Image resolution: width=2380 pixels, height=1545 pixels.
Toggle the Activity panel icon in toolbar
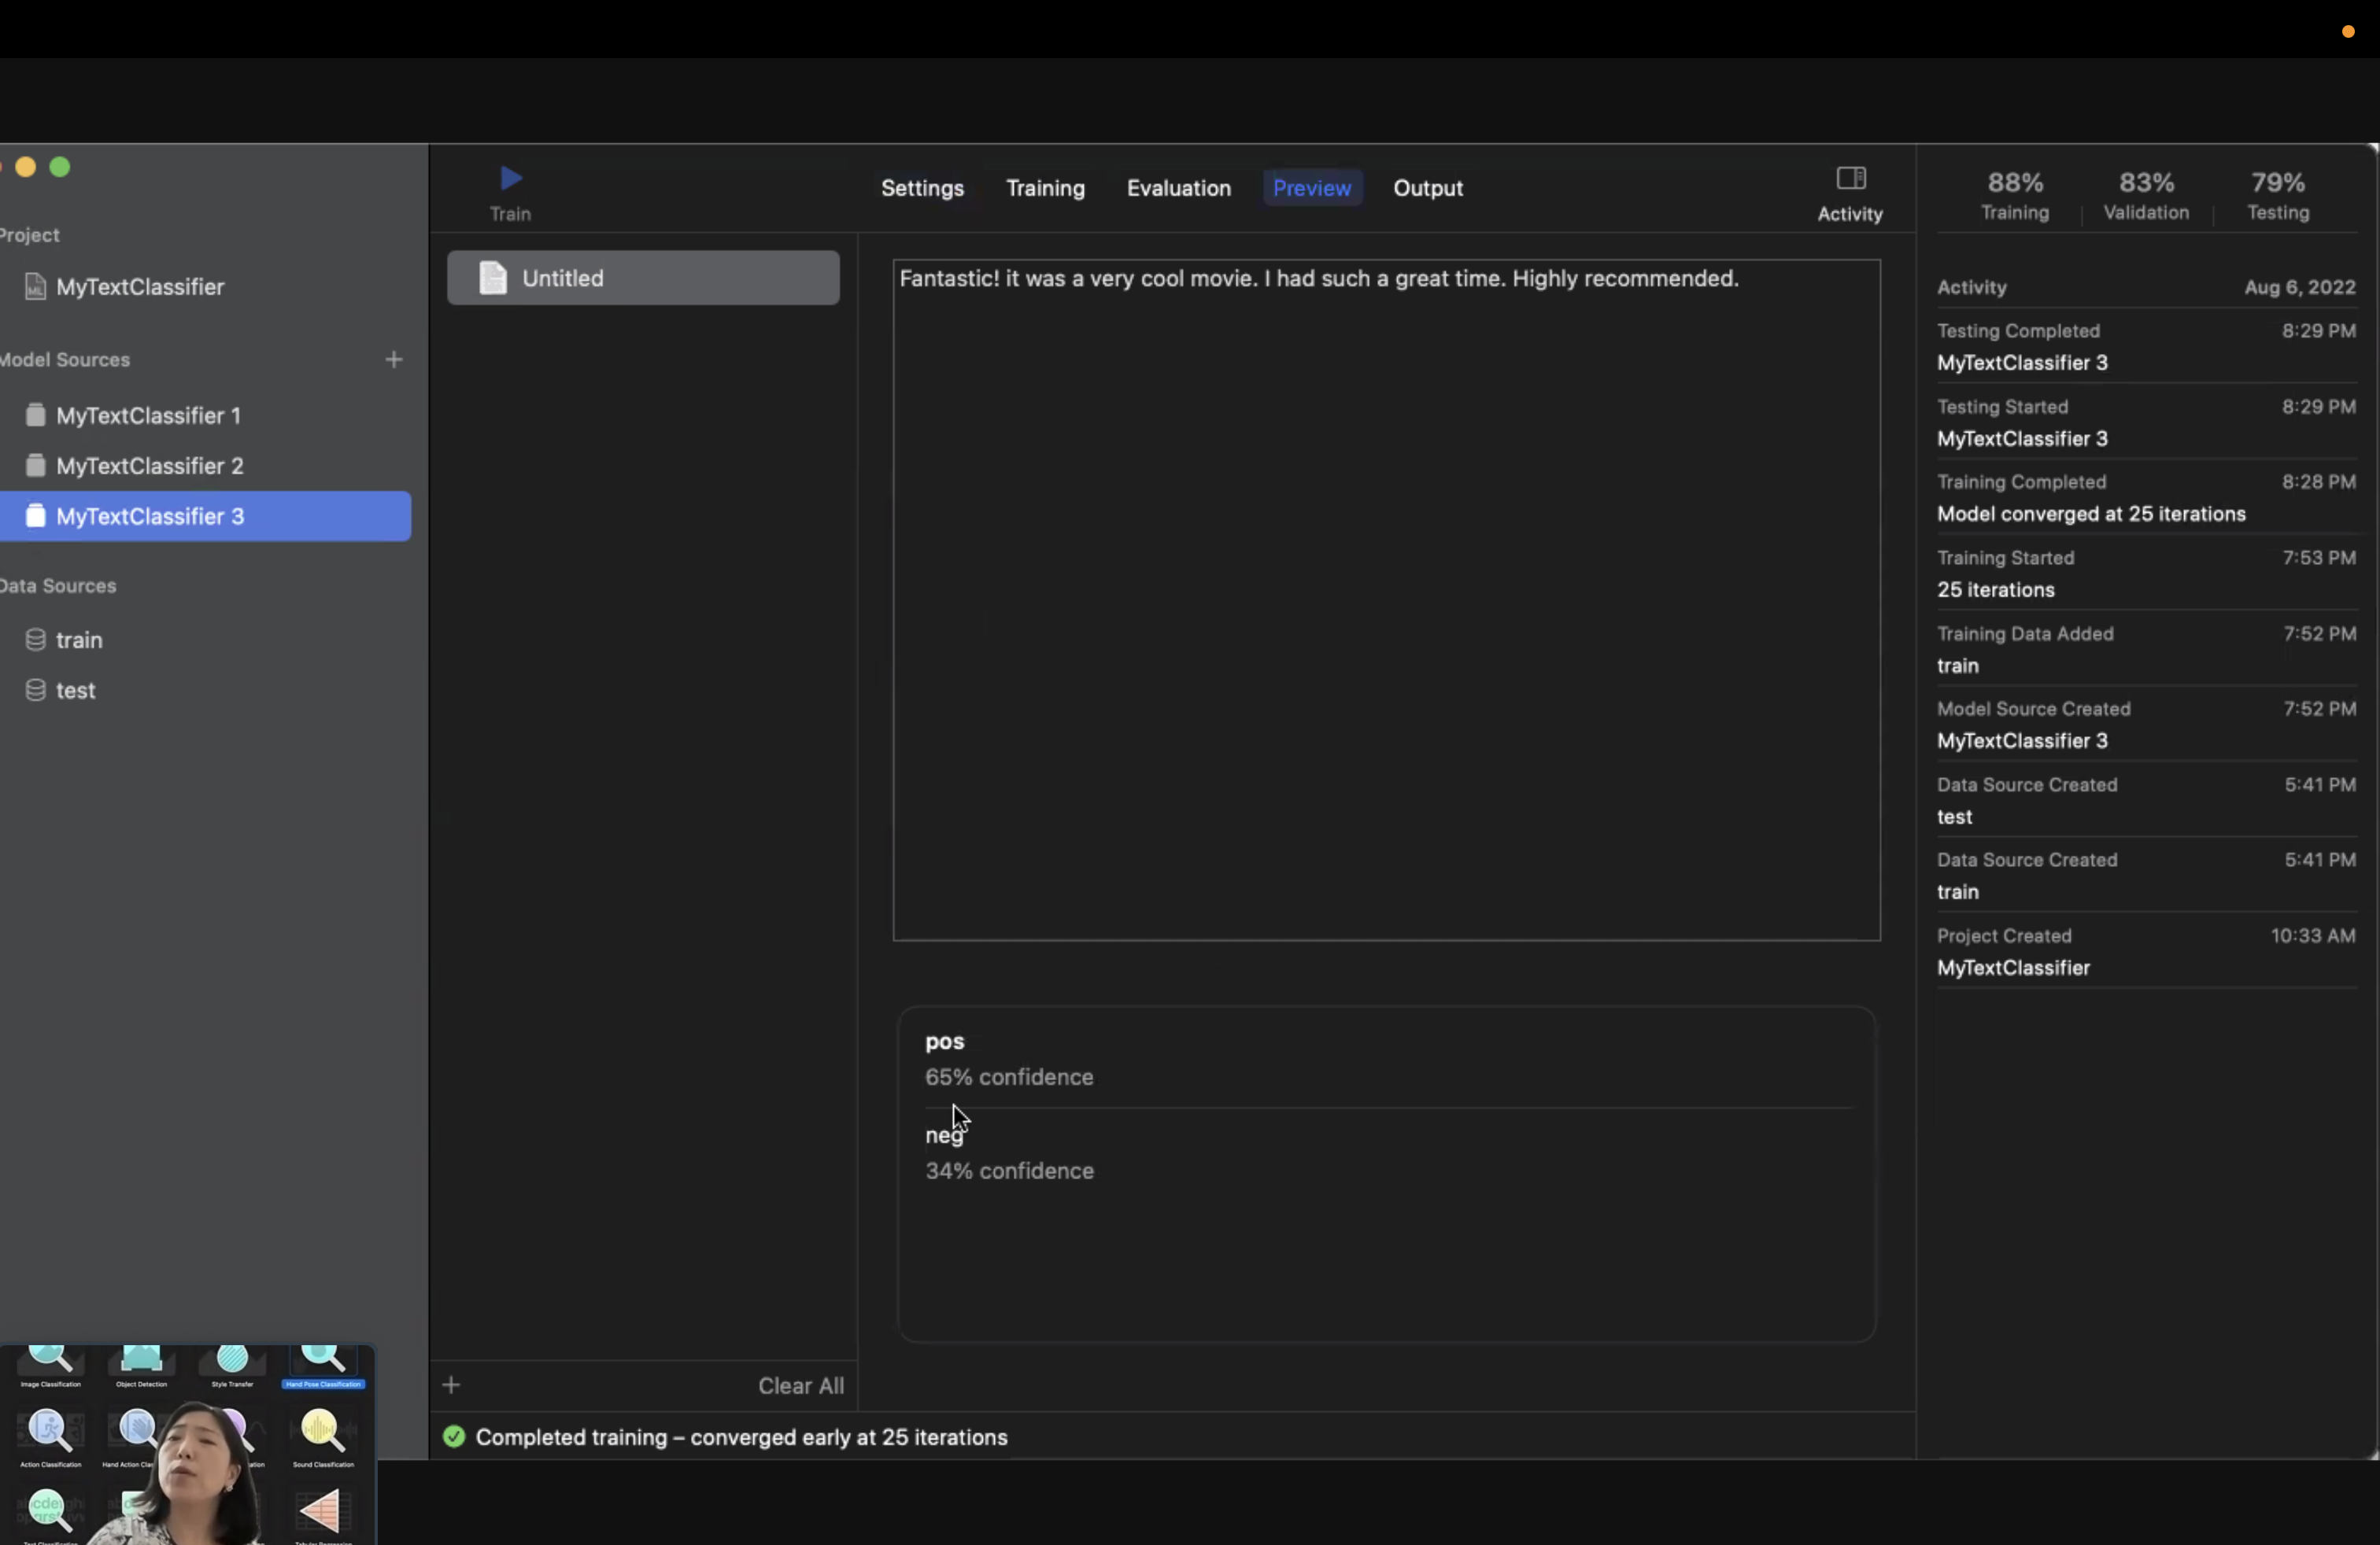1850,179
